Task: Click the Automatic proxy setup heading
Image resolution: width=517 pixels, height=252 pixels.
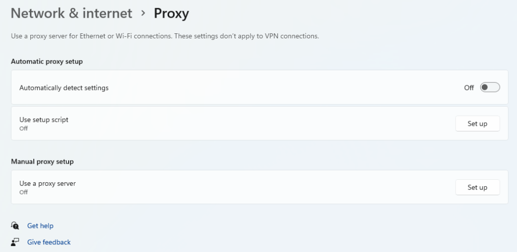Action: point(47,62)
